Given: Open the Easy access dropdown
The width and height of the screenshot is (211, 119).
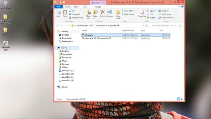Looking at the screenshot, I should 129,14.
